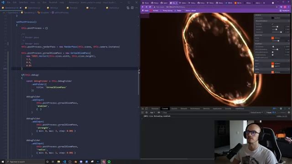Screen dimensions: 292x164
Task: Open the Twitch bookmark
Action: [x=146, y=10]
